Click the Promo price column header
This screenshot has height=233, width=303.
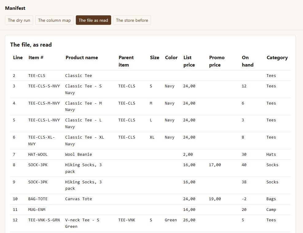[217, 61]
